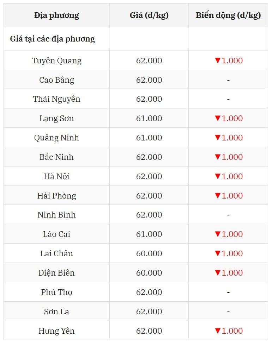
Task: Select the Giá (đ/kg) column header
Action: tap(149, 15)
